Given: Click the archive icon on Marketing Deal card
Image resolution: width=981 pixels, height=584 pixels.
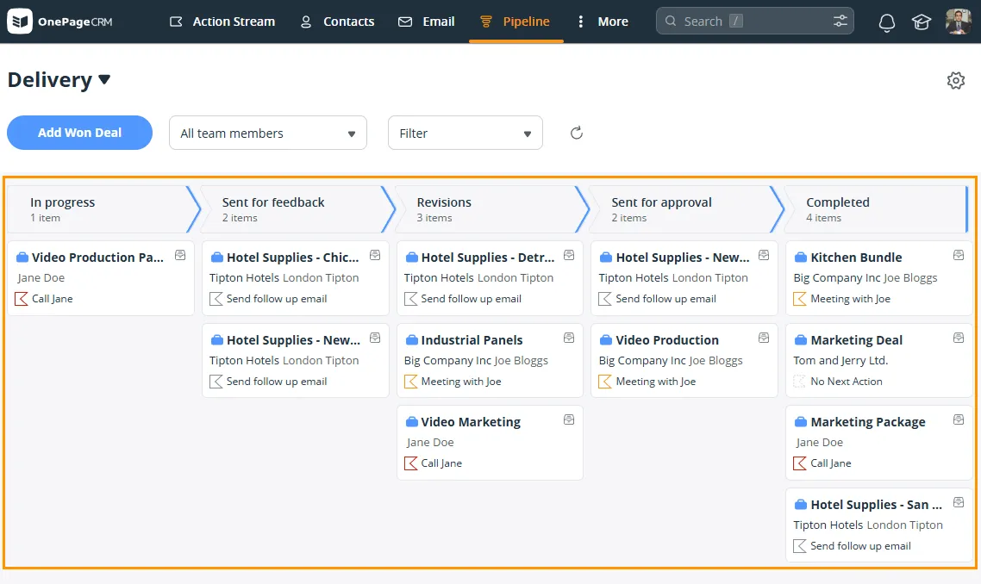Looking at the screenshot, I should 958,338.
